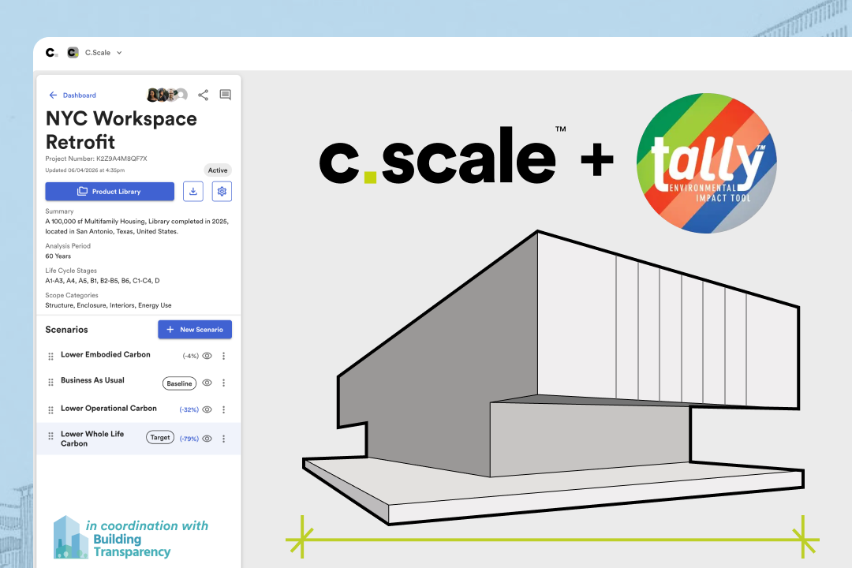
Task: Click the (-79%) value of Lower Whole Life Carbon
Action: tap(189, 439)
